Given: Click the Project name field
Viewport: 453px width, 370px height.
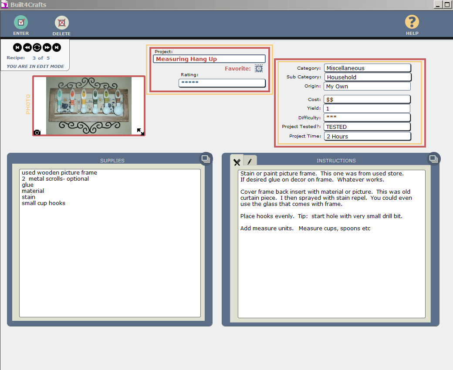Looking at the screenshot, I should click(209, 59).
